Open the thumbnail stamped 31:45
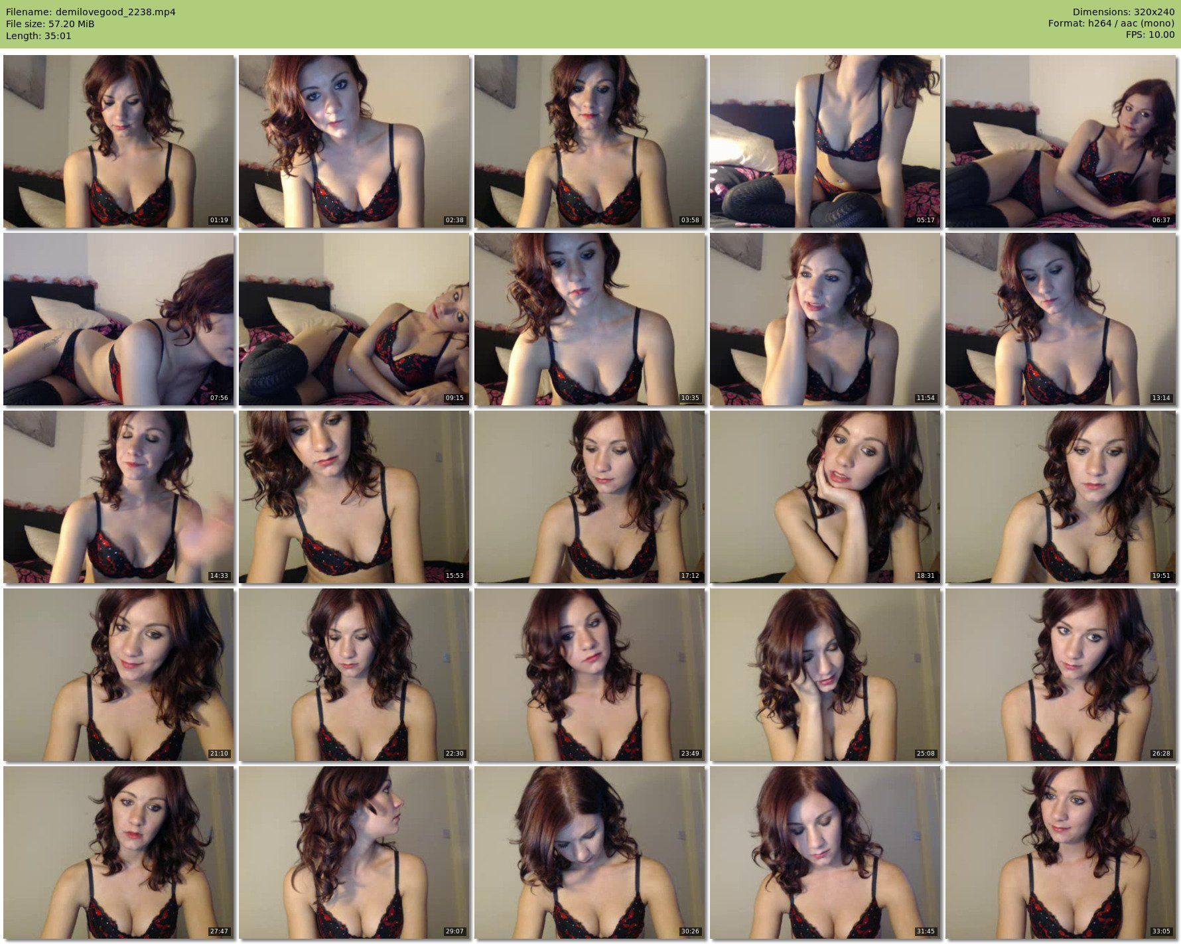 [825, 852]
